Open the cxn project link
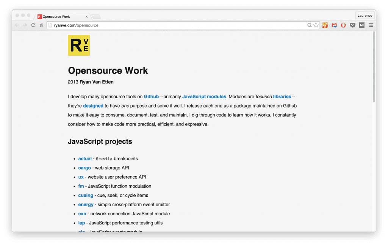Screen dimensions: 388x246 82,214
